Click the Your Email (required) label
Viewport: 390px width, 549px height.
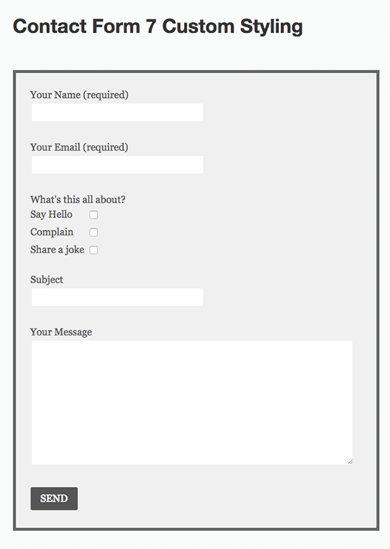coord(79,147)
